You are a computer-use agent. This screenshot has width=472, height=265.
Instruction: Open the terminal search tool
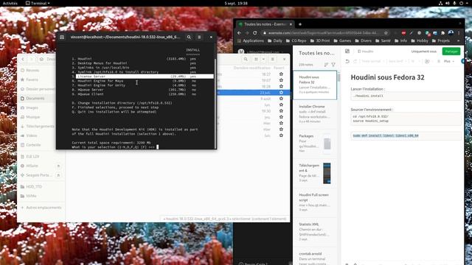(189, 38)
